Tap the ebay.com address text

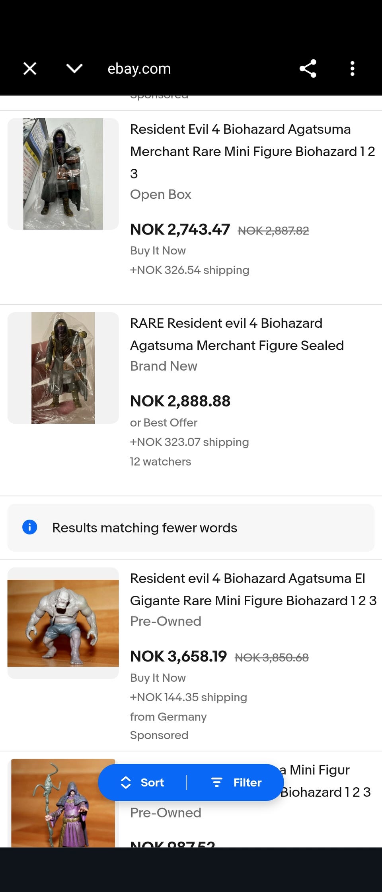(x=139, y=68)
